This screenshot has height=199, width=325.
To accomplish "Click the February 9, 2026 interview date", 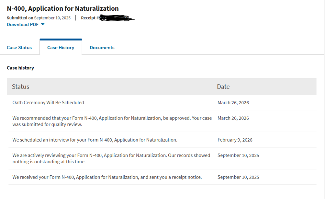I will 235,140.
